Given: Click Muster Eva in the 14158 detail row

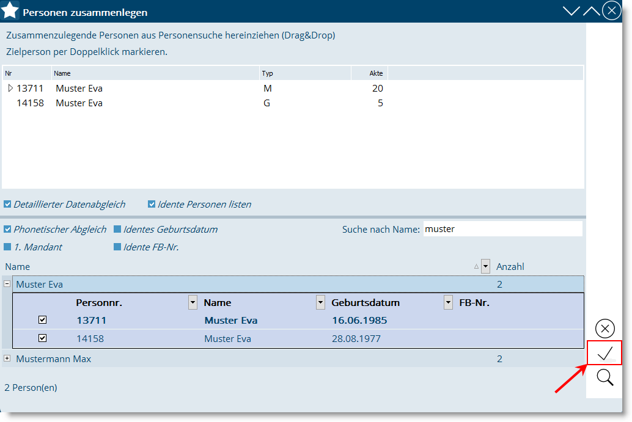Looking at the screenshot, I should pyautogui.click(x=228, y=339).
